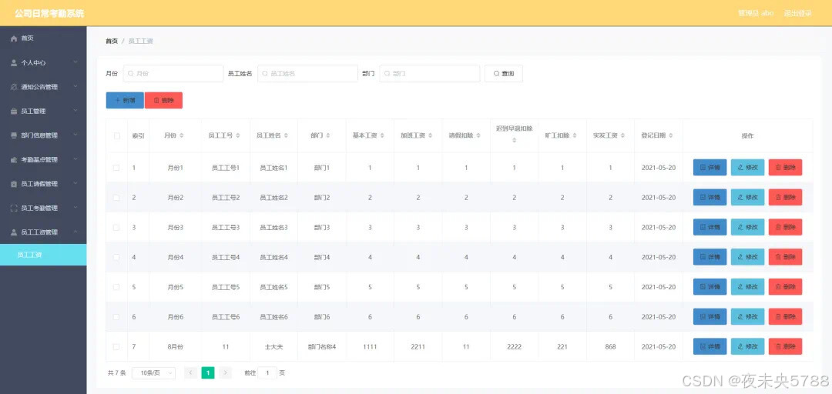The width and height of the screenshot is (832, 394).
Task: Expand the 通知公告管理 menu chevron
Action: pyautogui.click(x=75, y=86)
